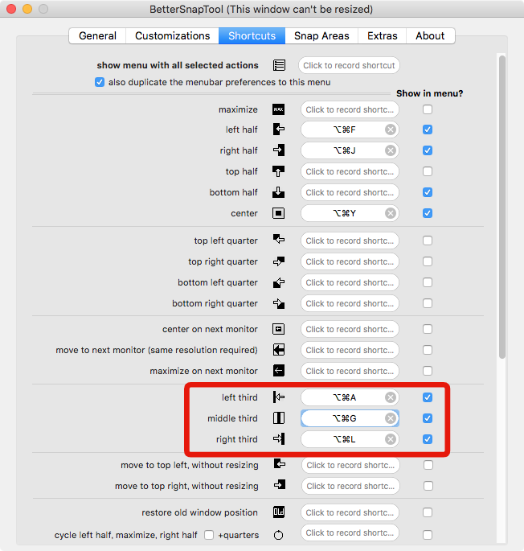The width and height of the screenshot is (524, 551).
Task: Click the restore old window position icon
Action: click(x=279, y=512)
